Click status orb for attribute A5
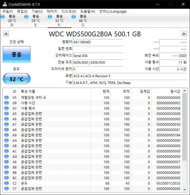190x195 pixels. (6, 114)
